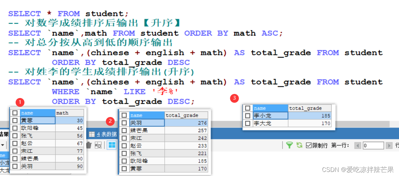Click the green refresh icon beside the filter
This screenshot has width=399, height=176.
pyautogui.click(x=300, y=145)
